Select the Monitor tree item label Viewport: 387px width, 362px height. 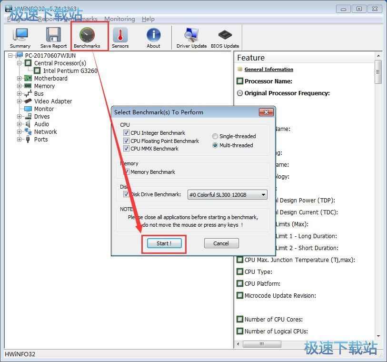(44, 109)
